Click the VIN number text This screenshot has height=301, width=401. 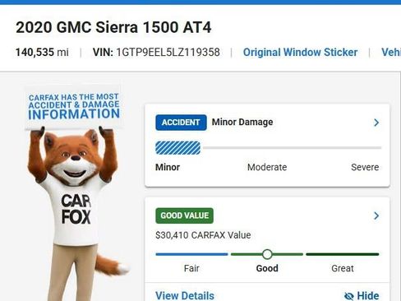click(168, 52)
